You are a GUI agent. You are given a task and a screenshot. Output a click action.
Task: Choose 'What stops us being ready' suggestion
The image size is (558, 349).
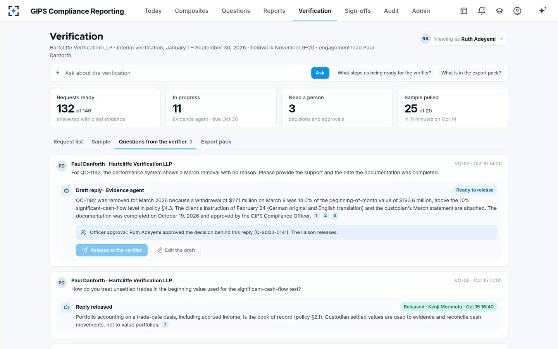point(384,73)
